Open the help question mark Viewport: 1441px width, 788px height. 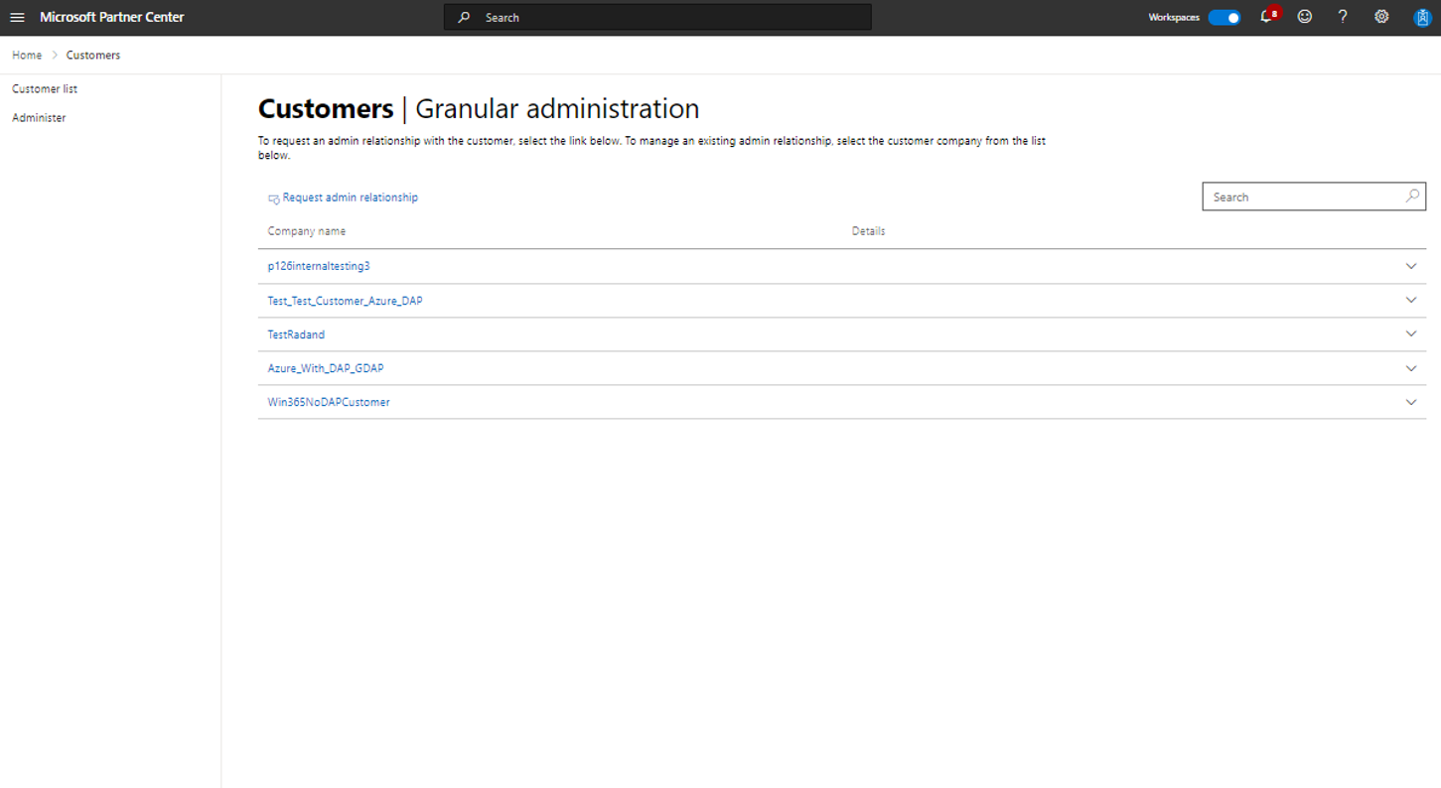point(1343,17)
